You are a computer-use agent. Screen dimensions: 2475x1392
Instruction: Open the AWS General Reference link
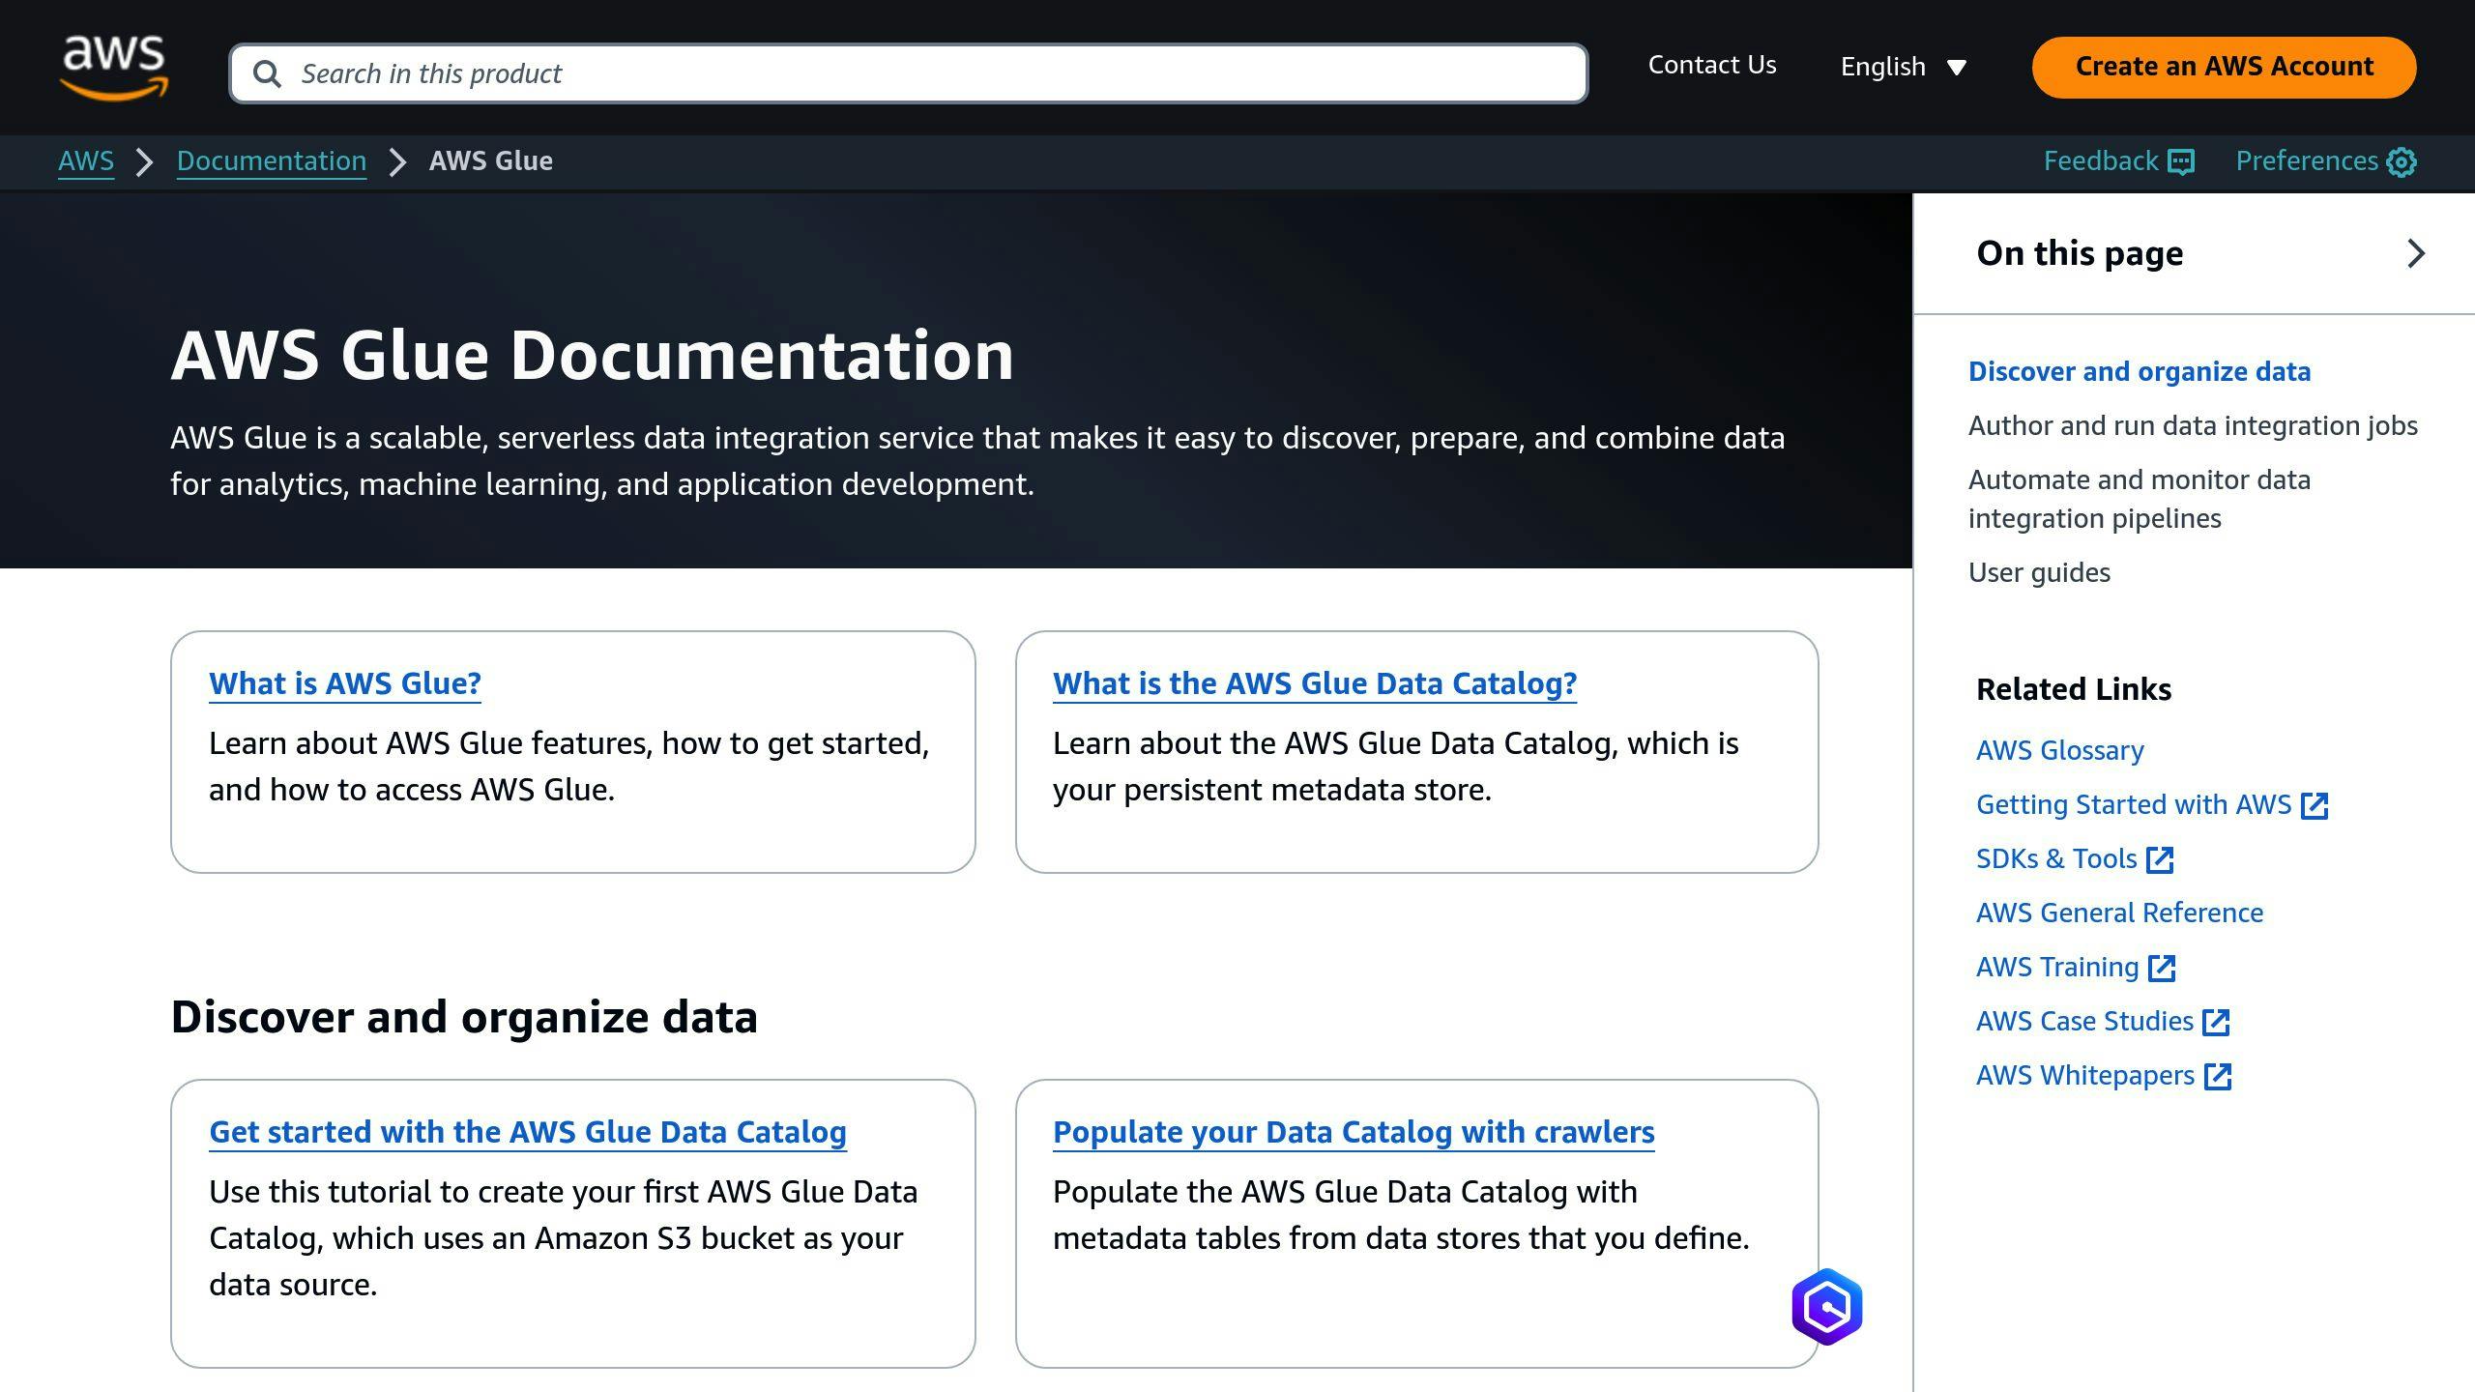point(2119,913)
